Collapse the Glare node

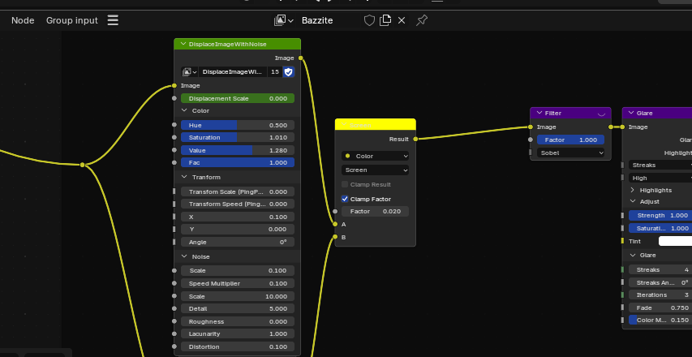click(631, 113)
